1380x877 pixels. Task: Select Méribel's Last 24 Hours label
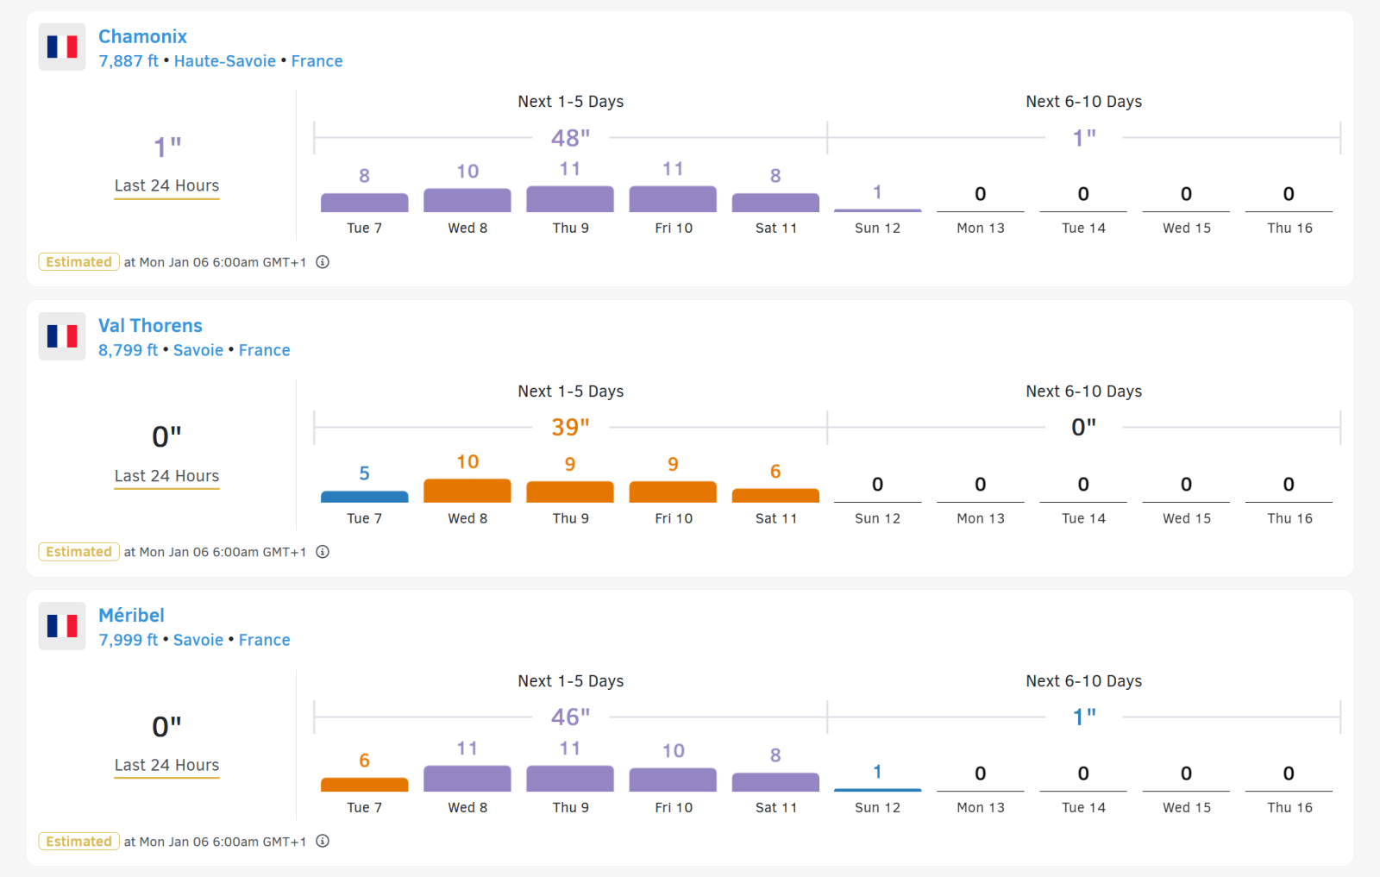[x=166, y=766]
